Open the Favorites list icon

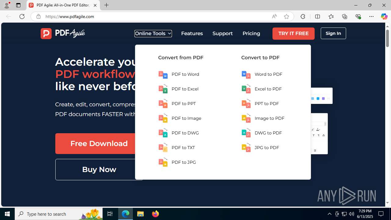click(331, 16)
